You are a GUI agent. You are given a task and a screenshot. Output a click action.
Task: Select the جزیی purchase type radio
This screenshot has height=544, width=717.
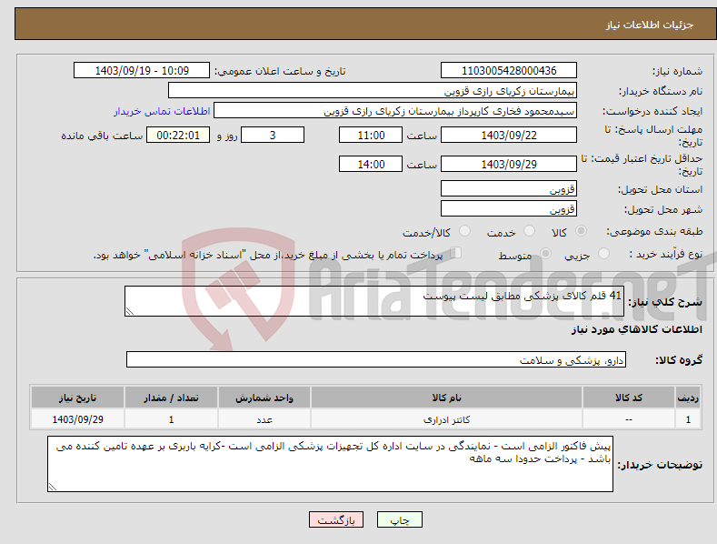603,253
